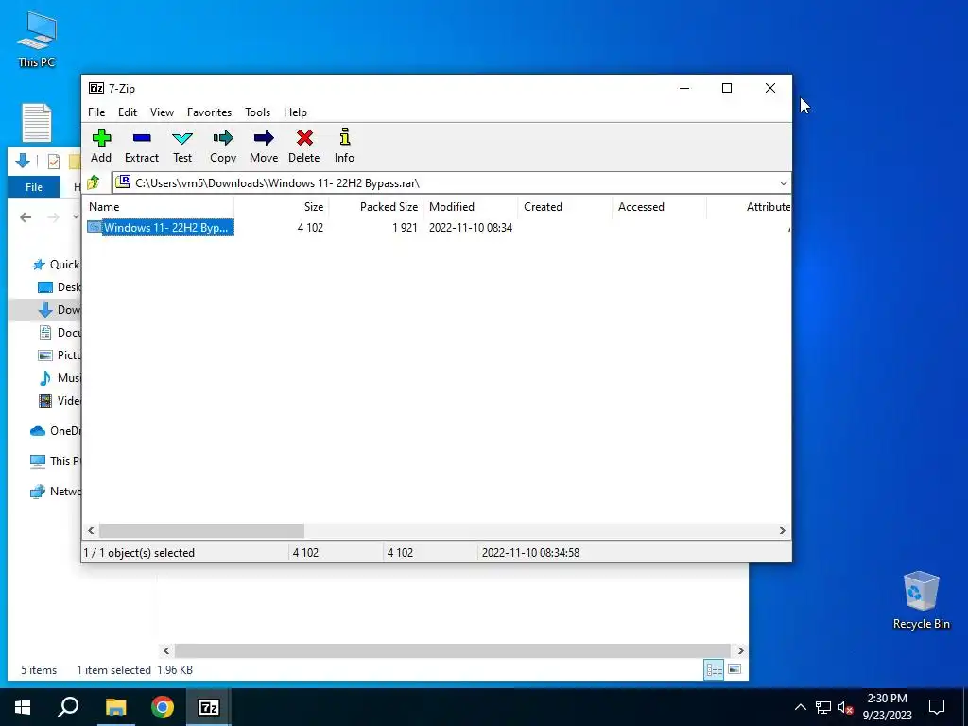Click the address path field in 7-Zip
The height and width of the screenshot is (726, 968).
451,183
